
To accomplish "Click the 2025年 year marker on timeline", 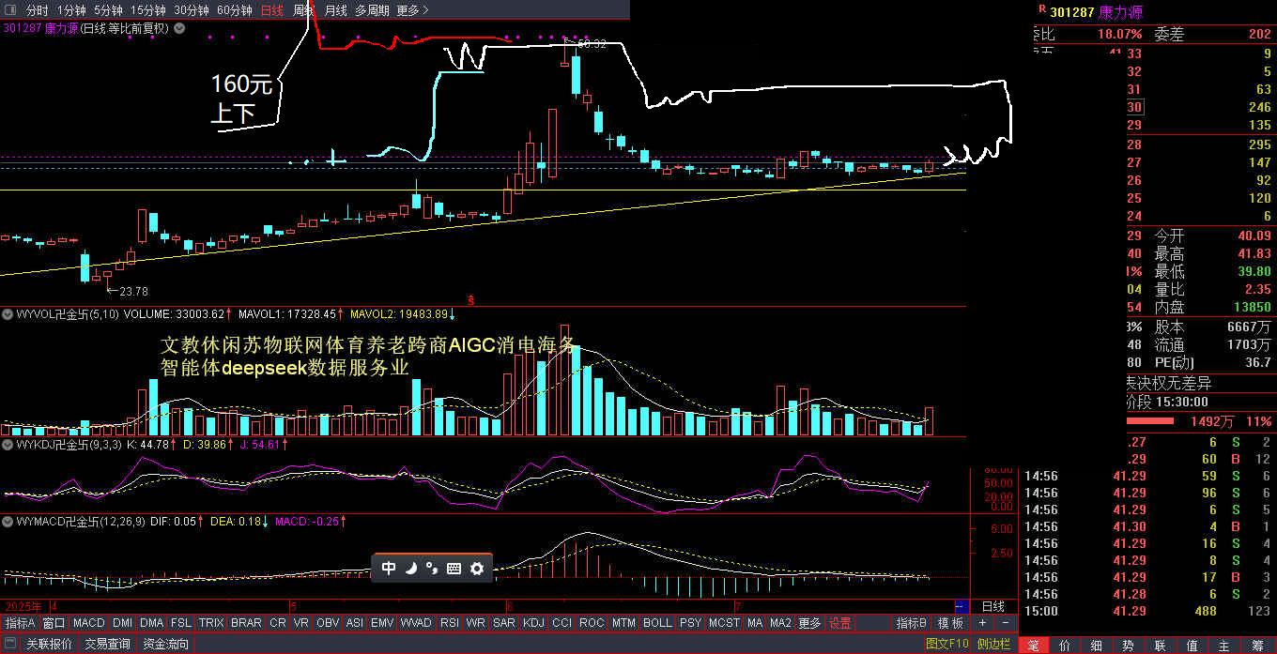I will (25, 607).
